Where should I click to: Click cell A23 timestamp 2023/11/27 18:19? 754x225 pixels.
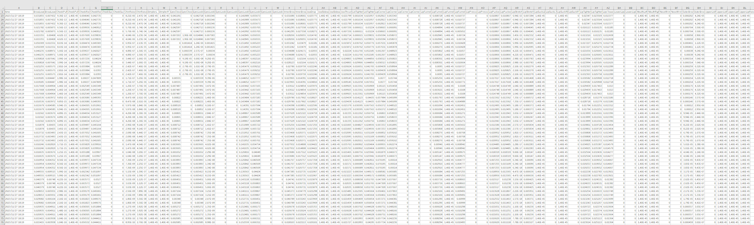(19, 16)
